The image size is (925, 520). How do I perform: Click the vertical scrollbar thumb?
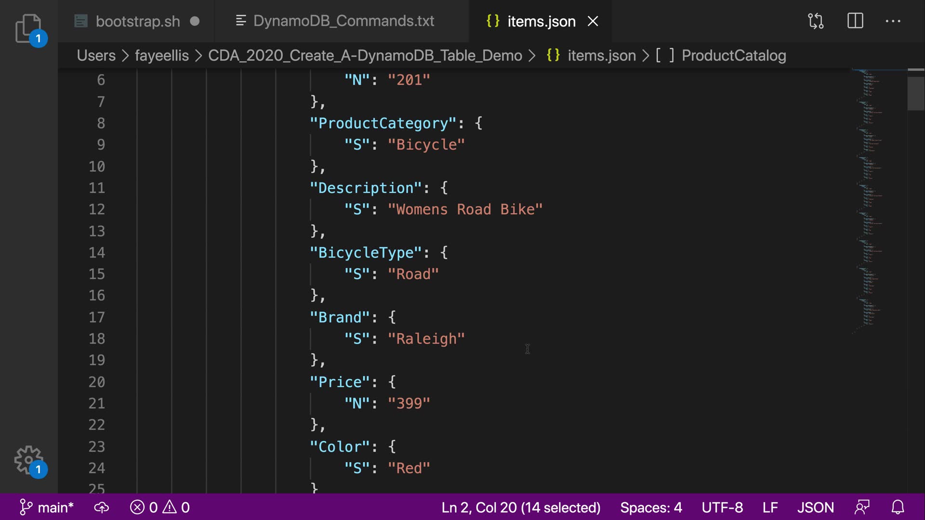click(x=915, y=93)
